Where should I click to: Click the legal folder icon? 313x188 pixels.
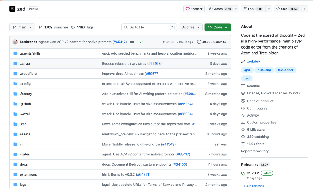coord(15,185)
